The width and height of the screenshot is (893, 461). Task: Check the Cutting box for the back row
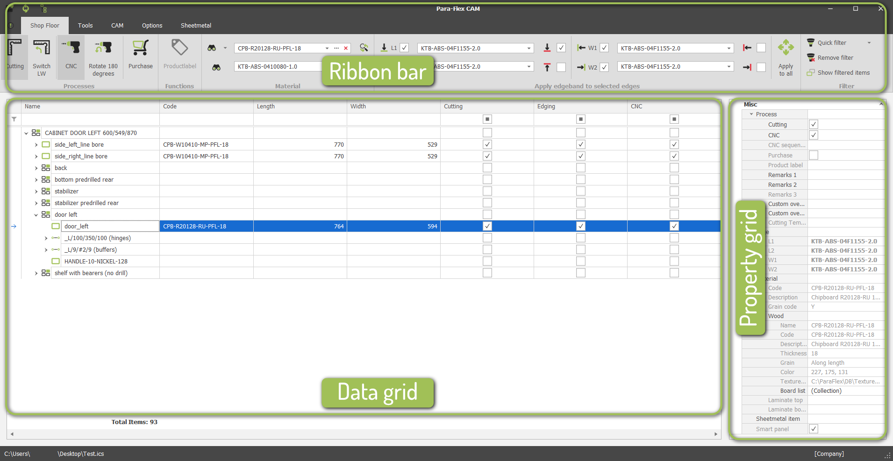487,168
